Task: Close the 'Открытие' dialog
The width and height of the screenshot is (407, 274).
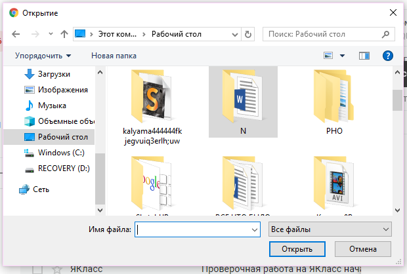Action: click(393, 12)
